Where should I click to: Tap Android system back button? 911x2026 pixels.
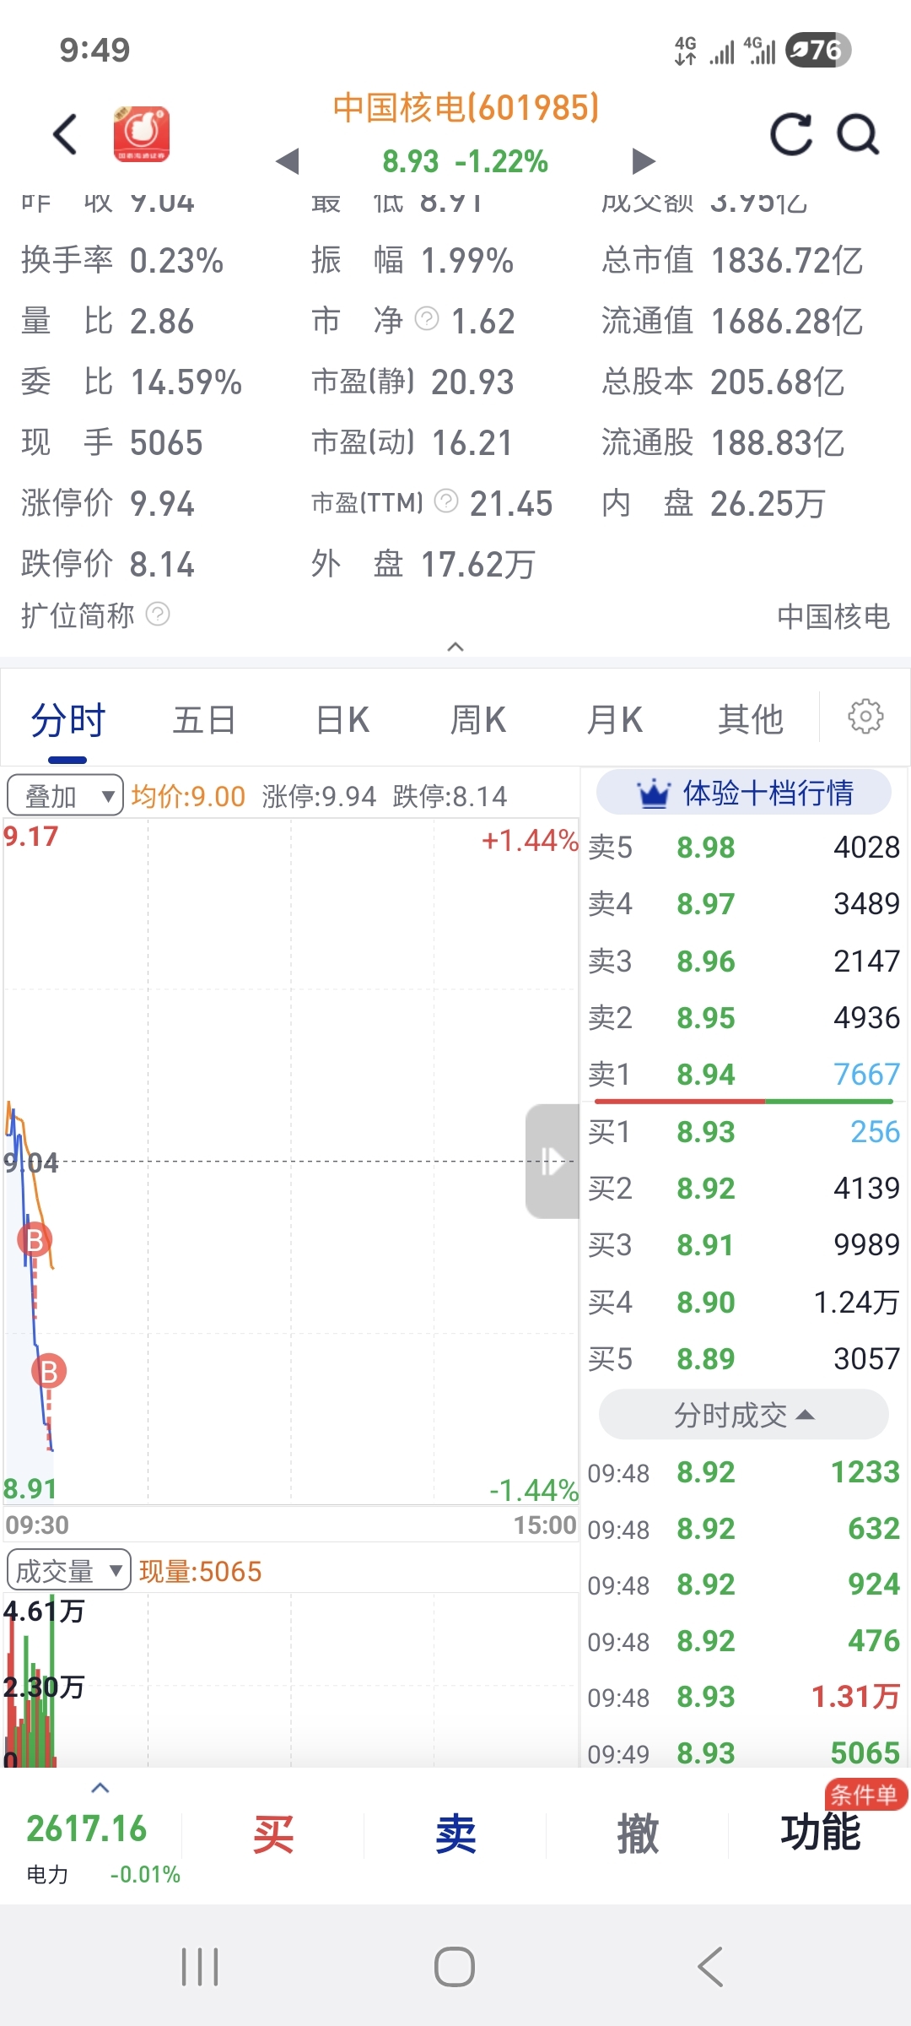click(x=710, y=1967)
